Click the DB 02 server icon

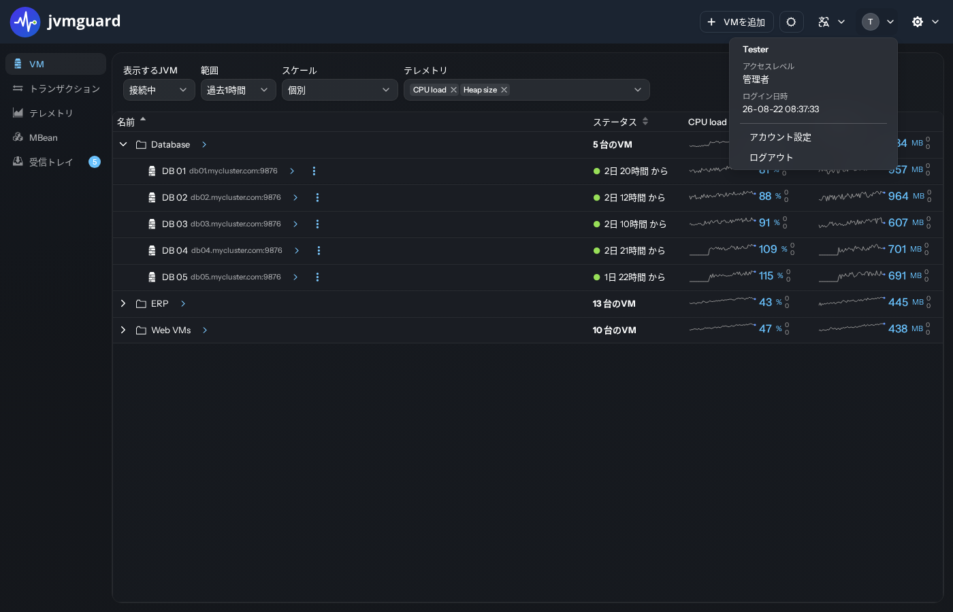click(152, 198)
